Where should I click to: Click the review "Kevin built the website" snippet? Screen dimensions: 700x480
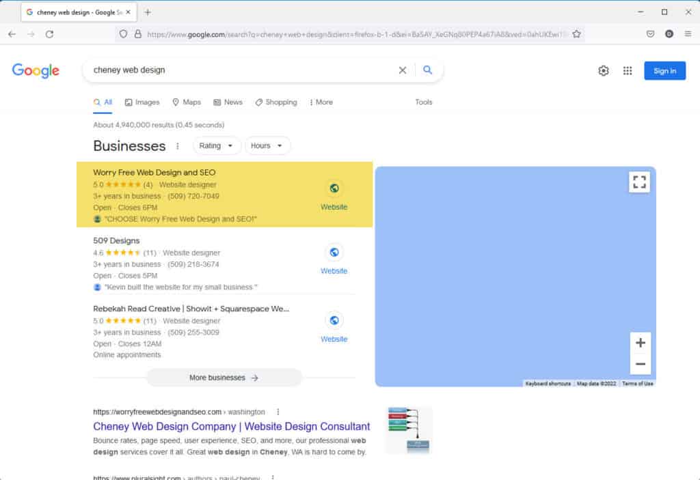(180, 287)
